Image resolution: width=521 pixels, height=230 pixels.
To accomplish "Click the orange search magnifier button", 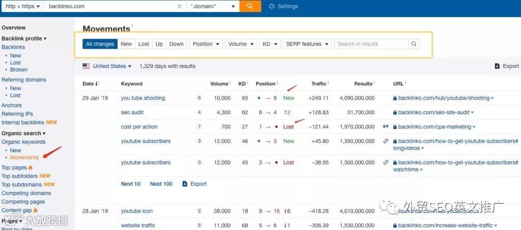I will pyautogui.click(x=250, y=6).
